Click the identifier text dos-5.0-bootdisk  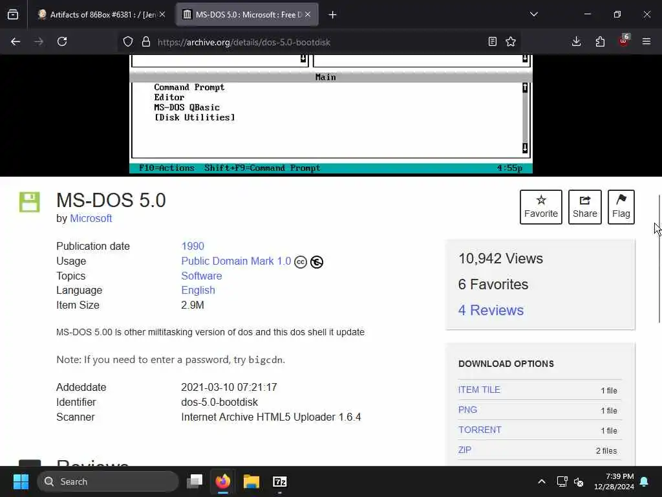(219, 403)
